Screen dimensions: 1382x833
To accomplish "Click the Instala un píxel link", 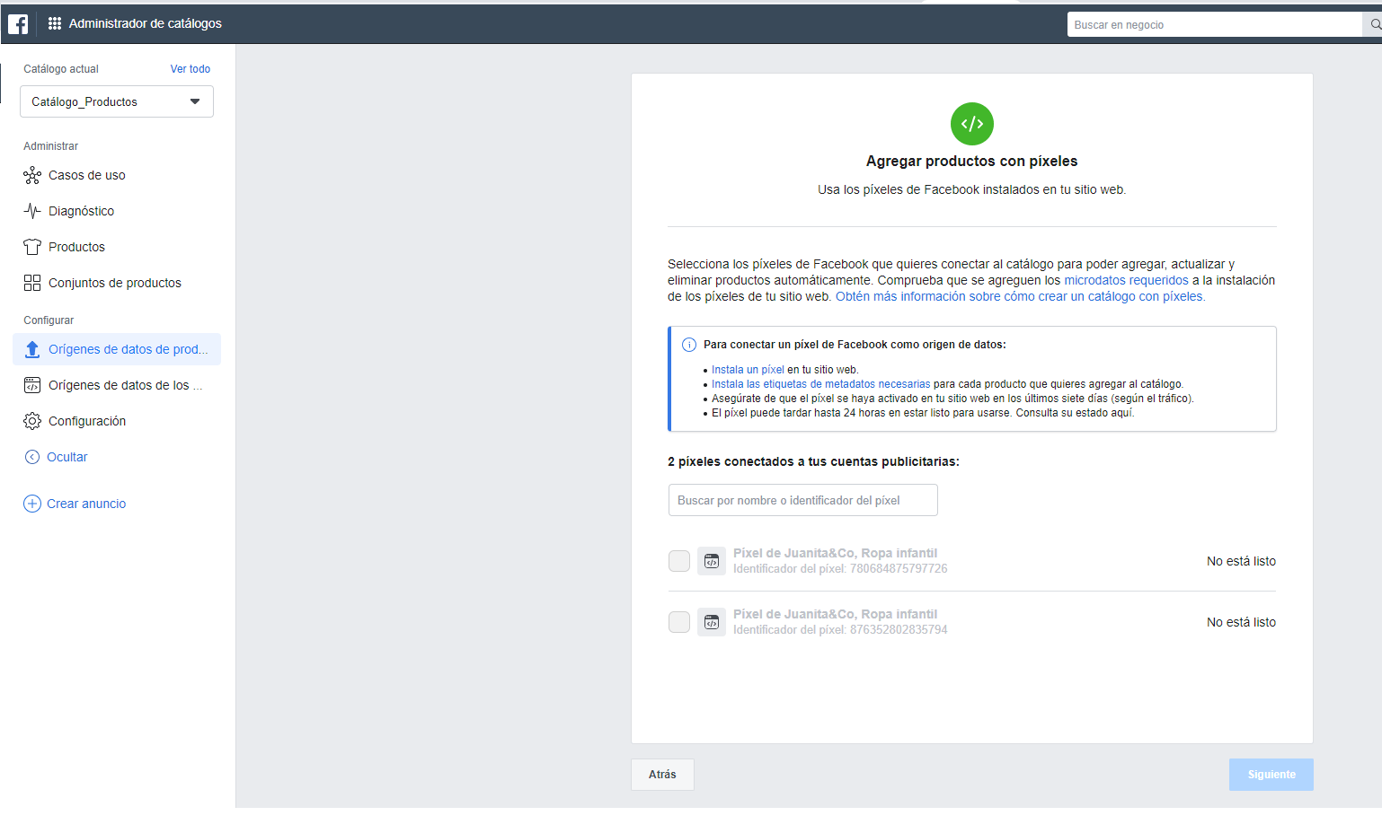I will 748,370.
